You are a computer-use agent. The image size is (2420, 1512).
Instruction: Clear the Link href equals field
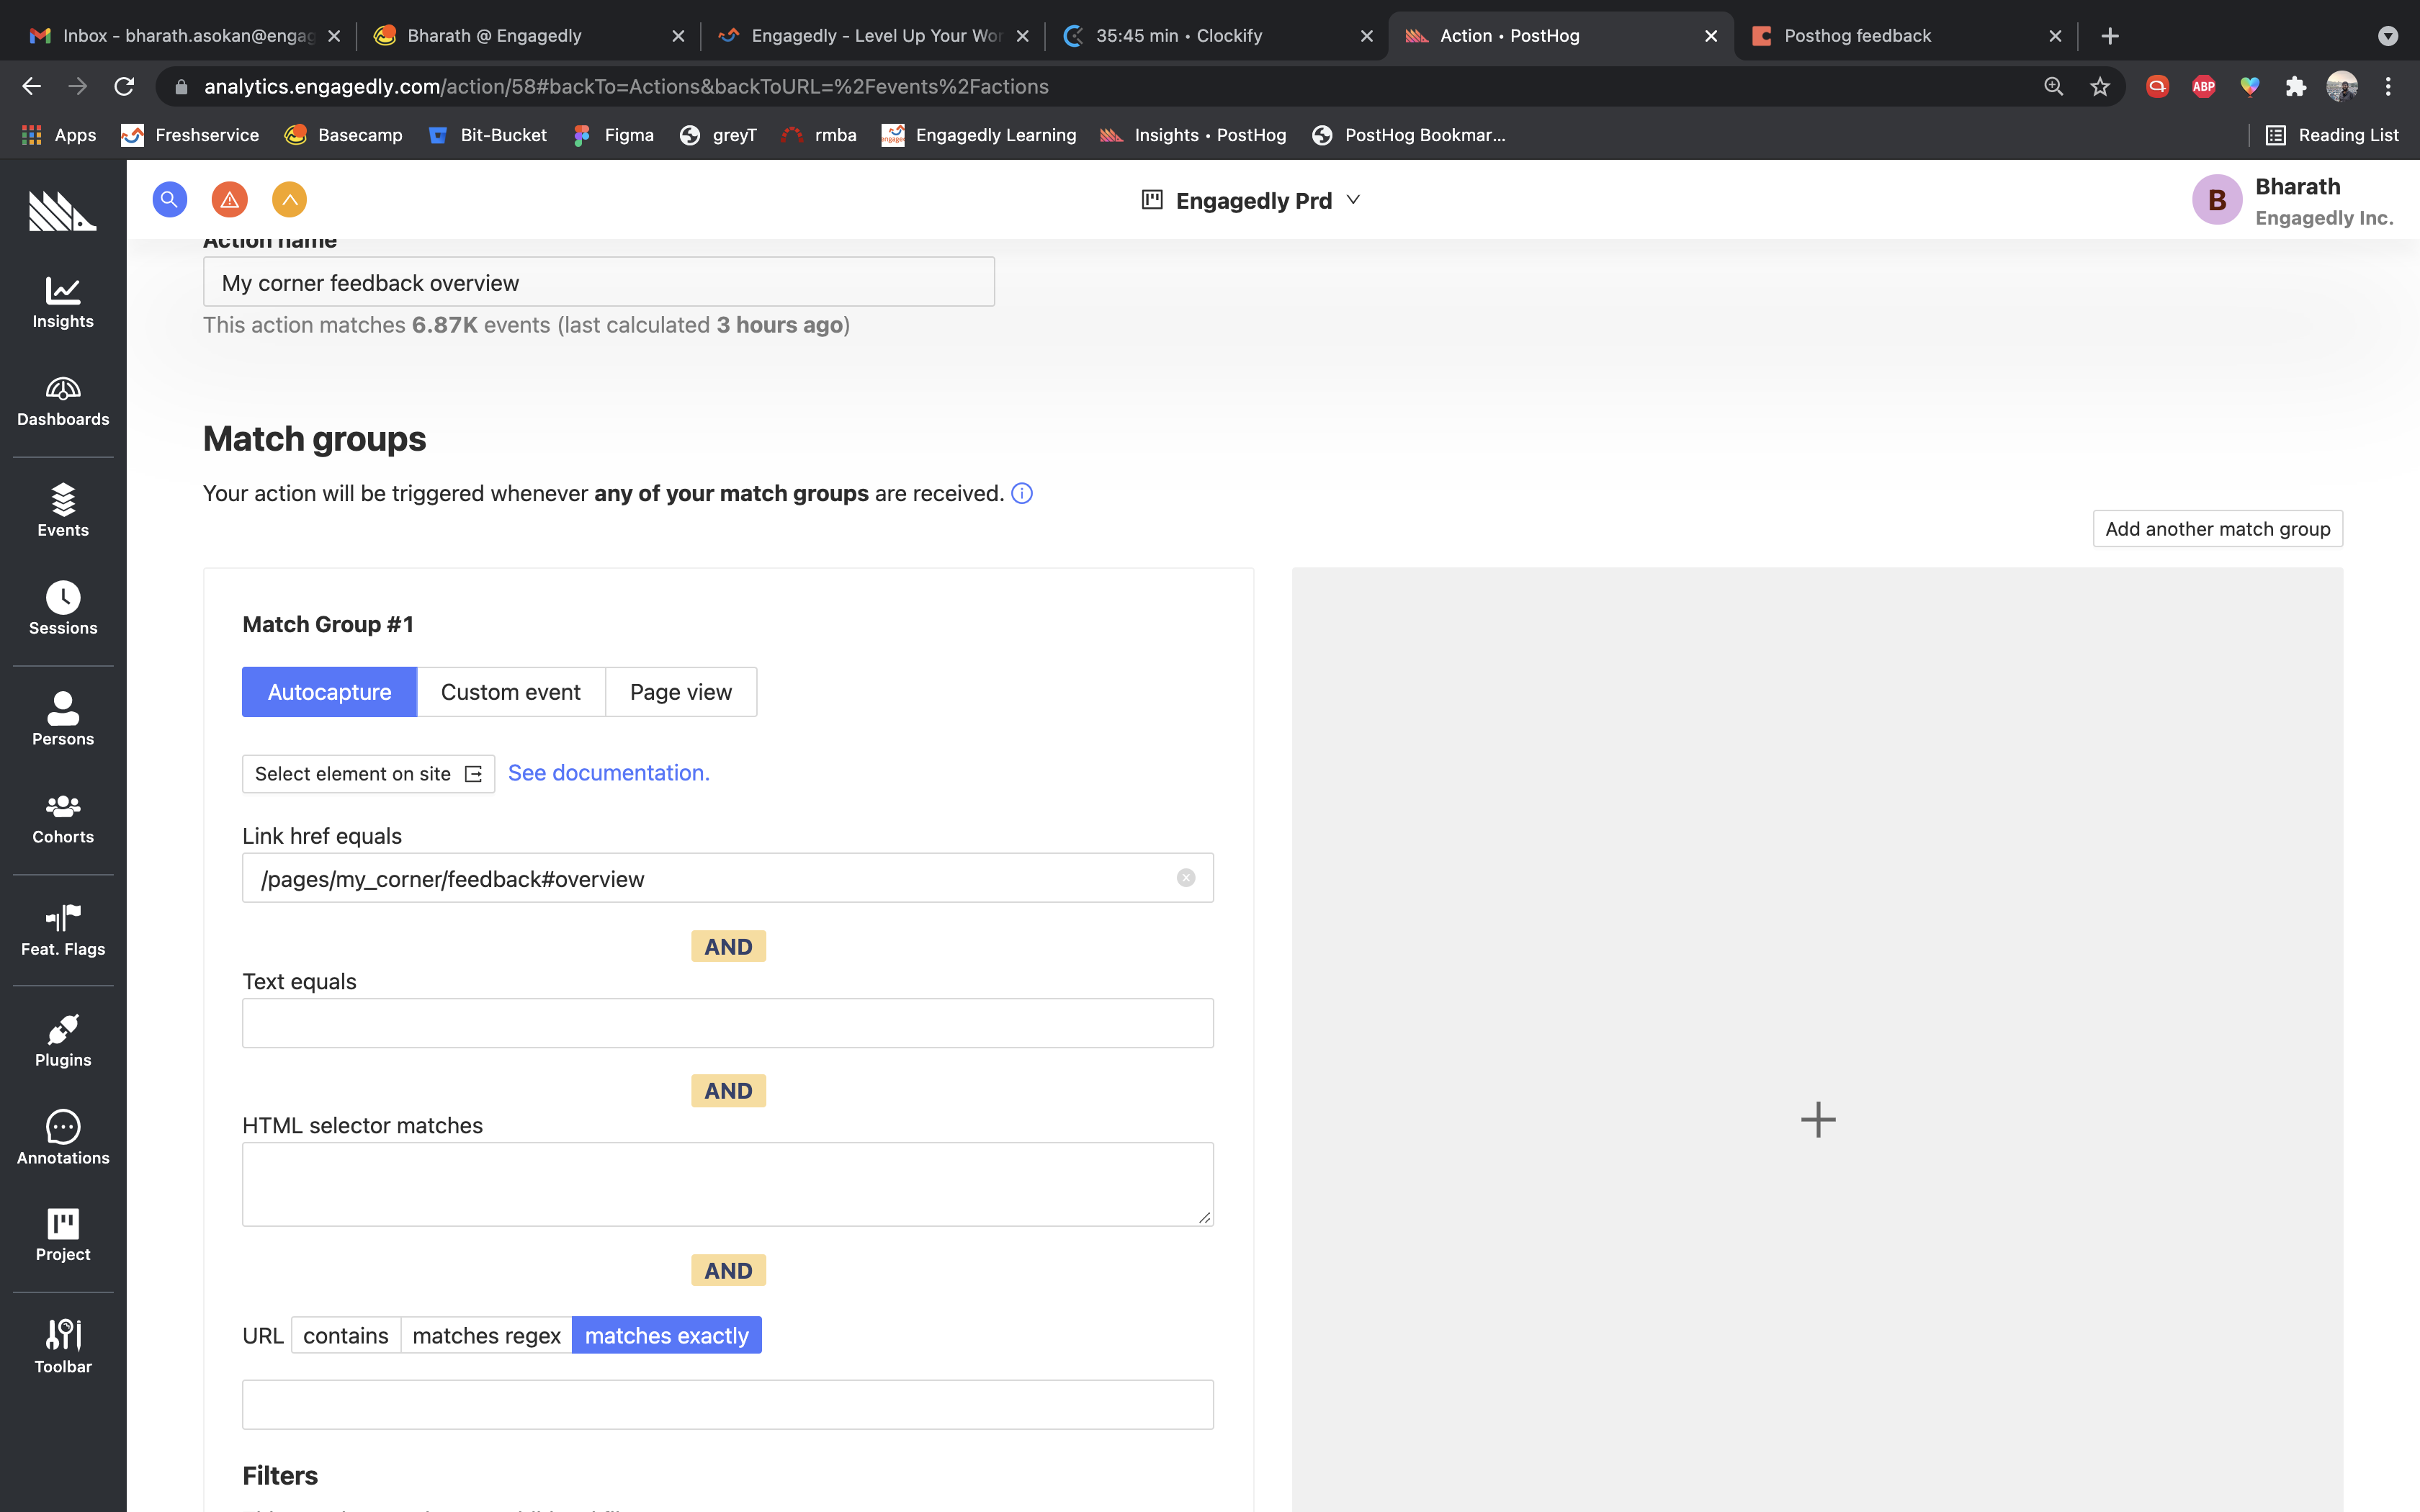pos(1186,878)
